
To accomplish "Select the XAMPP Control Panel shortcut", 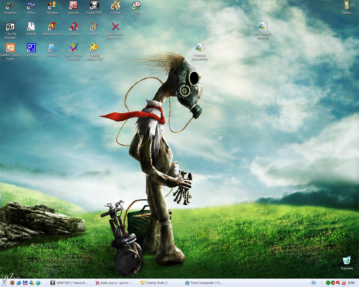I will coord(10,52).
